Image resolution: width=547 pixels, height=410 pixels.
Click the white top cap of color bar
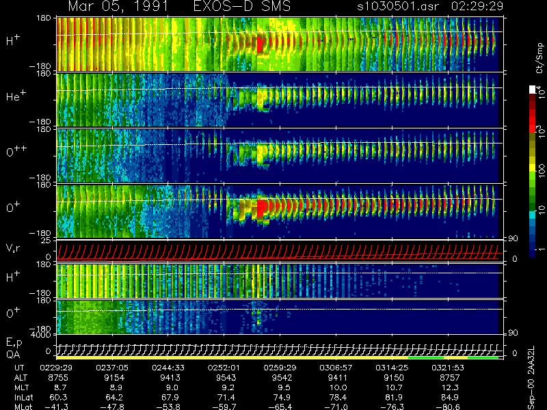click(x=533, y=90)
